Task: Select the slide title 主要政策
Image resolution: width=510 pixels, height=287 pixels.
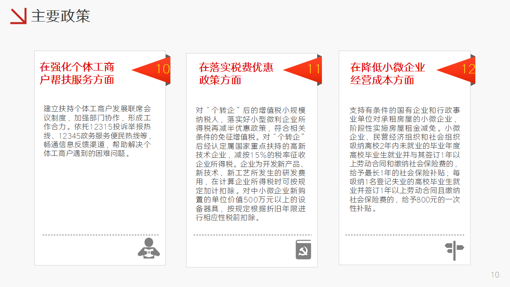Action: pyautogui.click(x=61, y=16)
